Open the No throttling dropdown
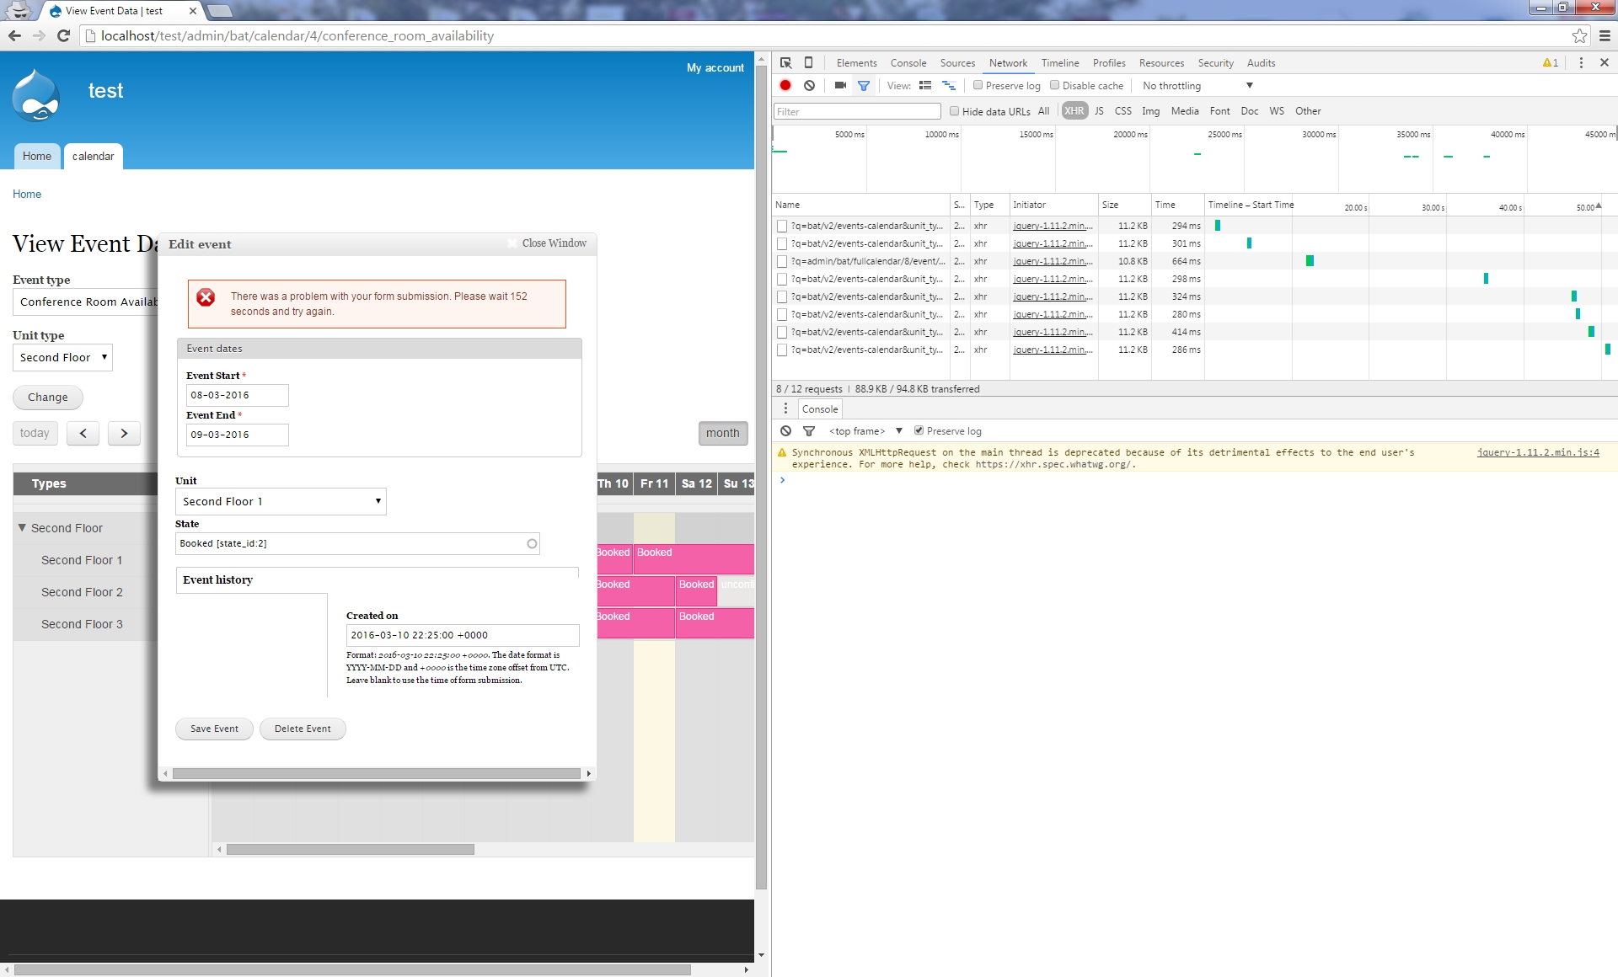 pyautogui.click(x=1197, y=86)
